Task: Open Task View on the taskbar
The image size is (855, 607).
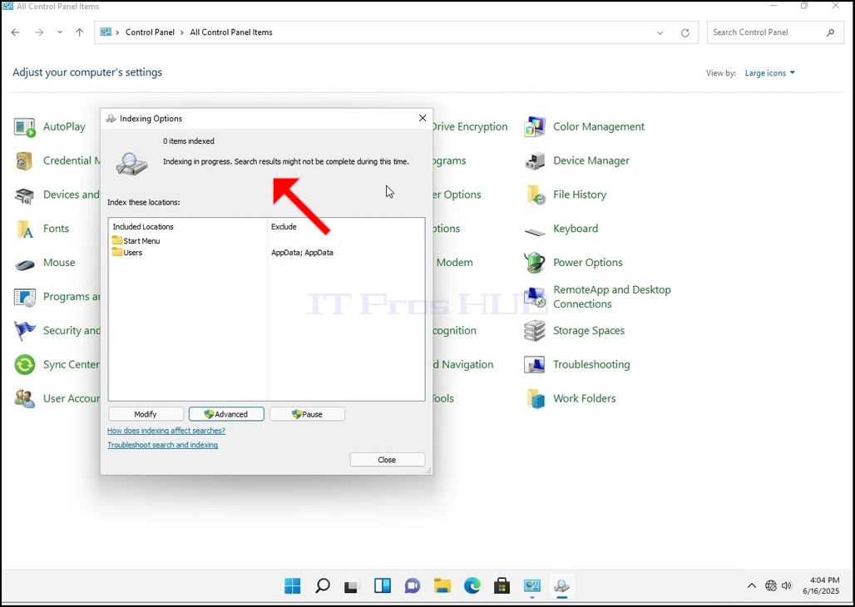Action: pos(353,586)
